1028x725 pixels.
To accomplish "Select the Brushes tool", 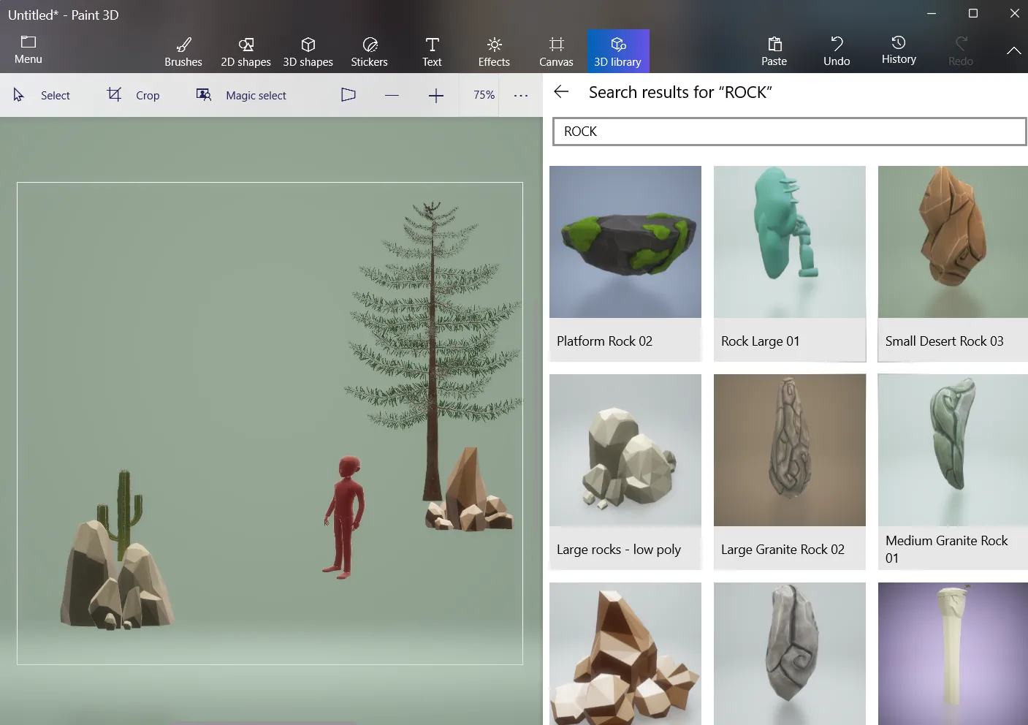I will pyautogui.click(x=183, y=50).
